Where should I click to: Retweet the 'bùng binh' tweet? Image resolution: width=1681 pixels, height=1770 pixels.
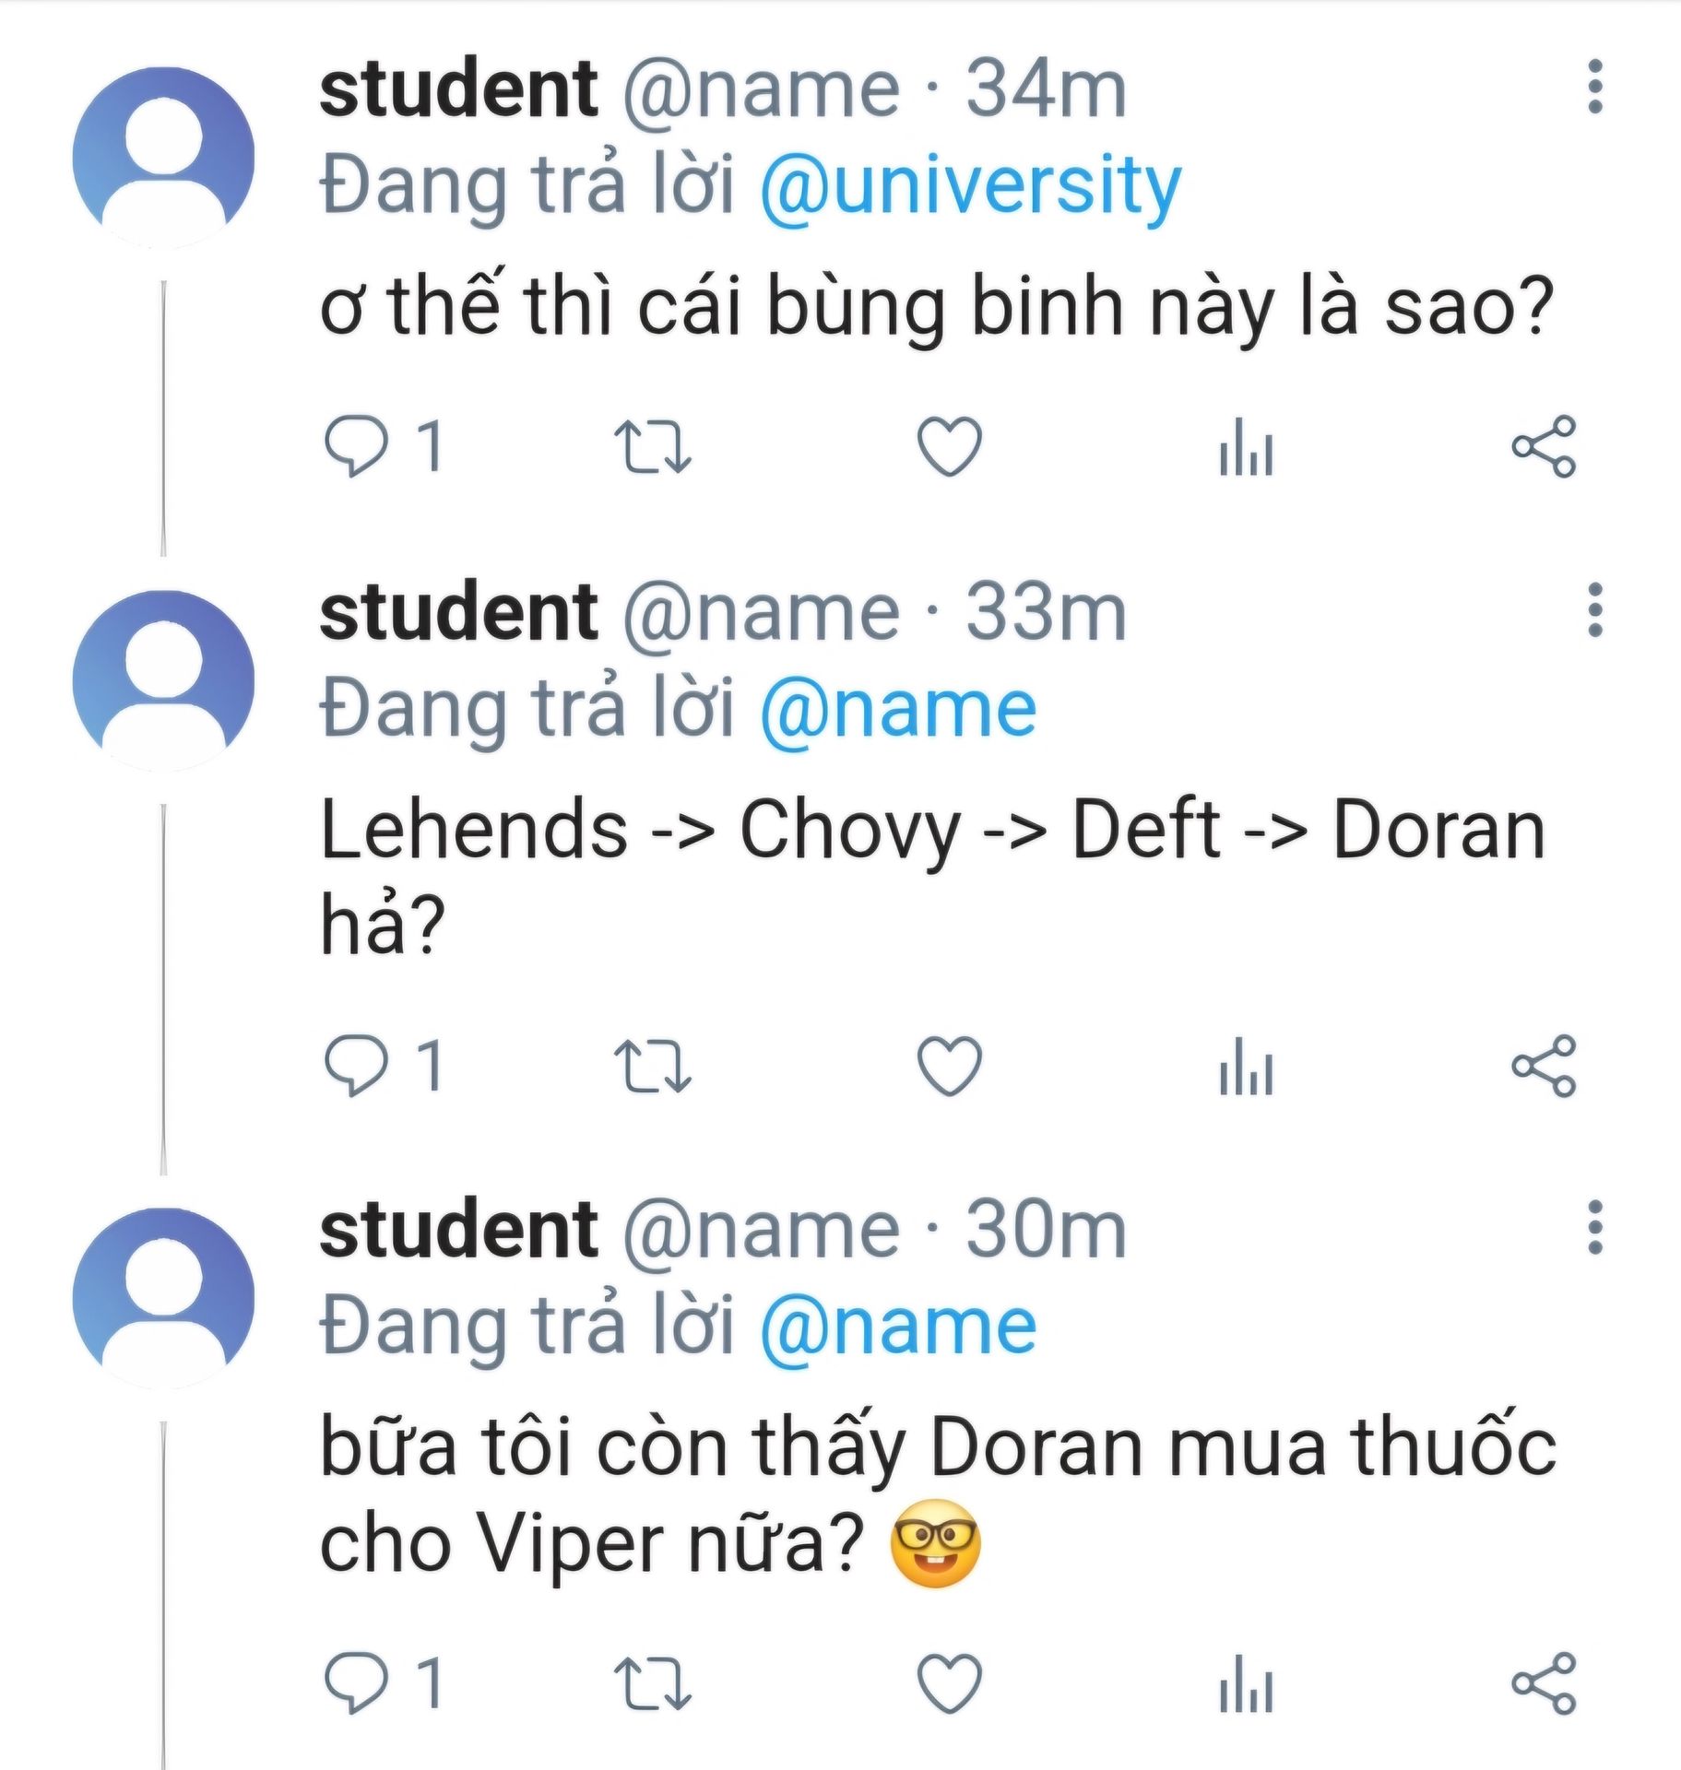tap(652, 447)
